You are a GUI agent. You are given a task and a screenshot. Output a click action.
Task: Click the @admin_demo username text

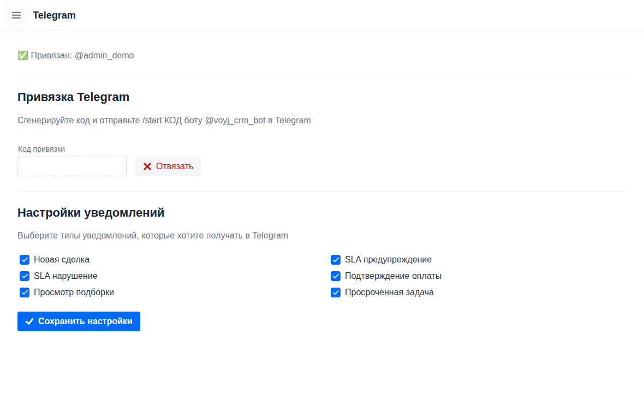click(104, 55)
